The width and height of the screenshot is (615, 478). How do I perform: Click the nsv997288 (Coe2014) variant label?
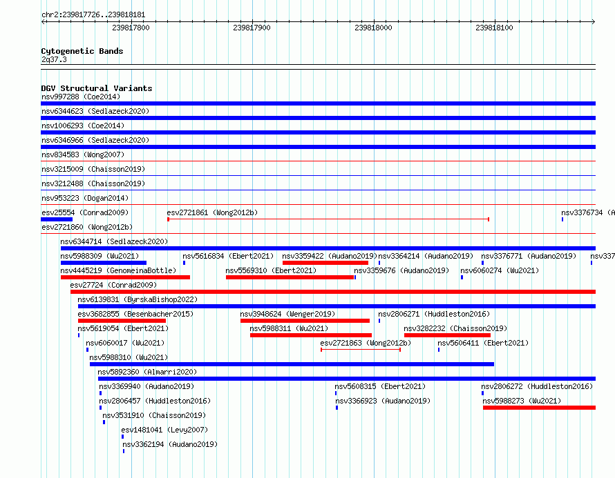(x=81, y=97)
